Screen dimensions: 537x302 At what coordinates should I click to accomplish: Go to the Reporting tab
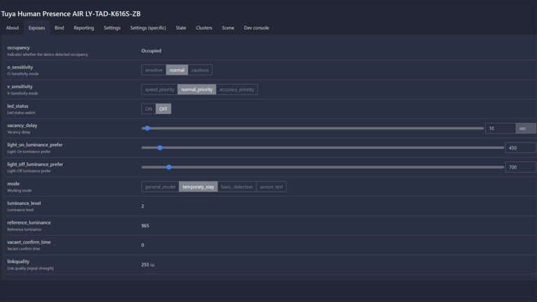84,28
